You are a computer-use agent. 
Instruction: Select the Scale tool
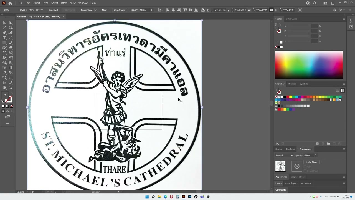click(11, 53)
